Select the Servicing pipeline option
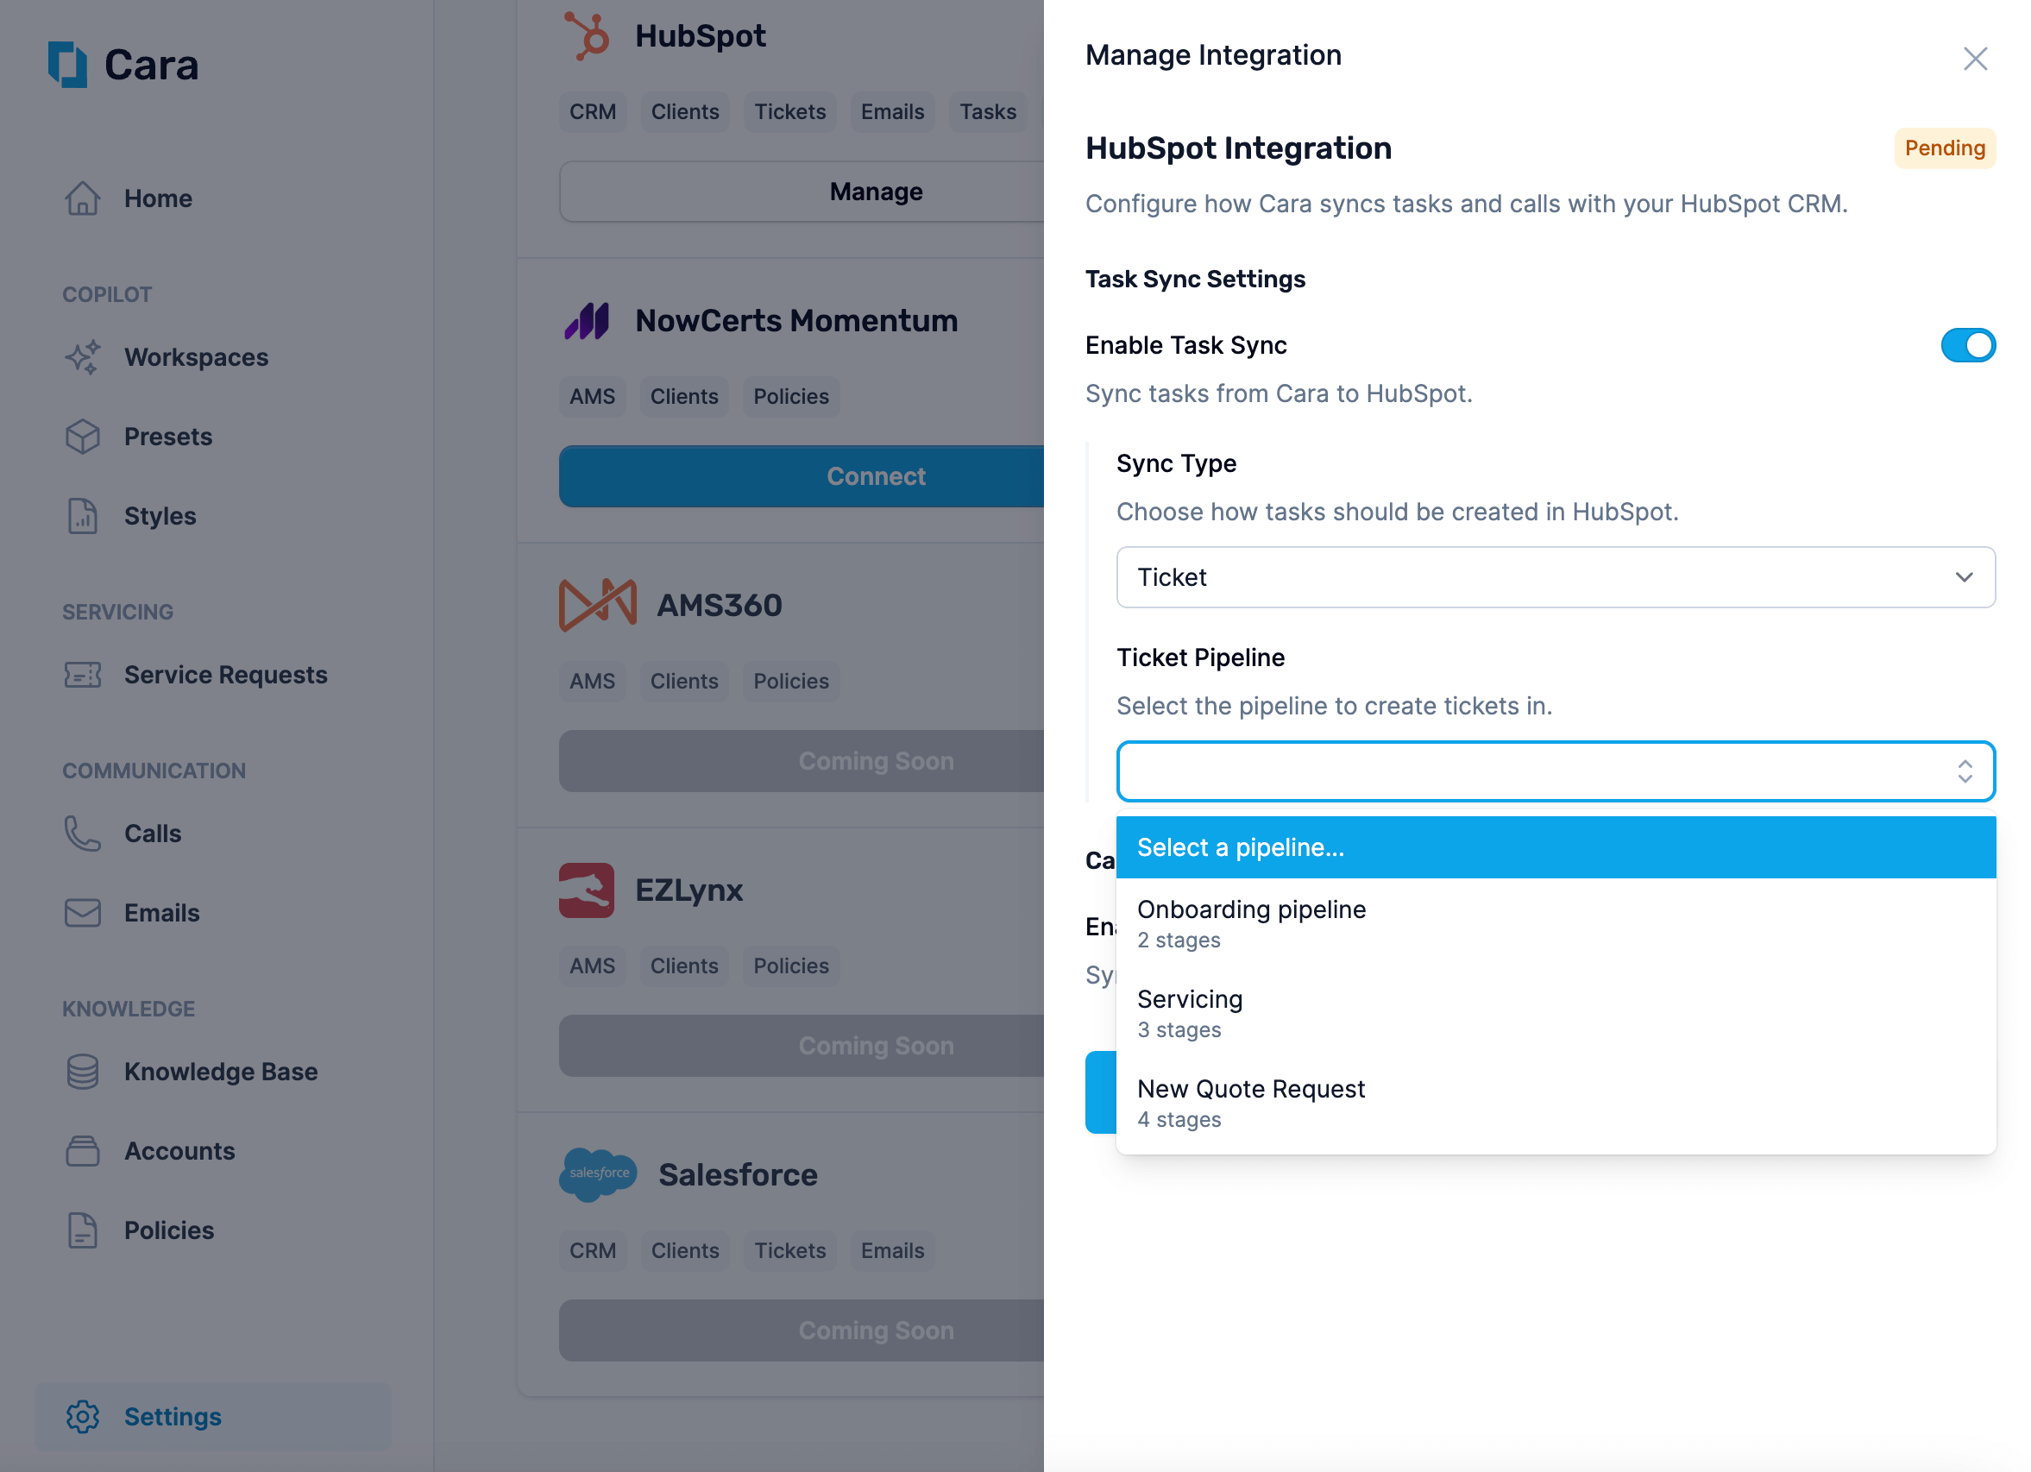 [x=1556, y=1013]
